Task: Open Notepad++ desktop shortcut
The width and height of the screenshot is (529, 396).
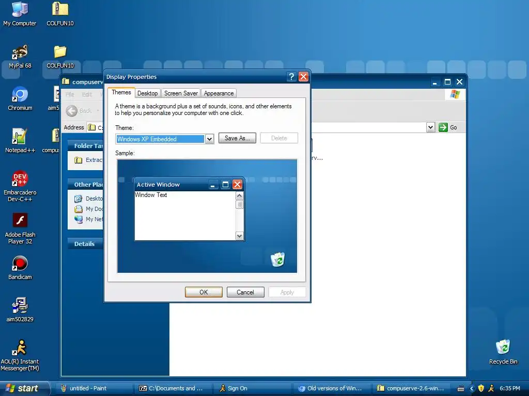Action: (20, 141)
